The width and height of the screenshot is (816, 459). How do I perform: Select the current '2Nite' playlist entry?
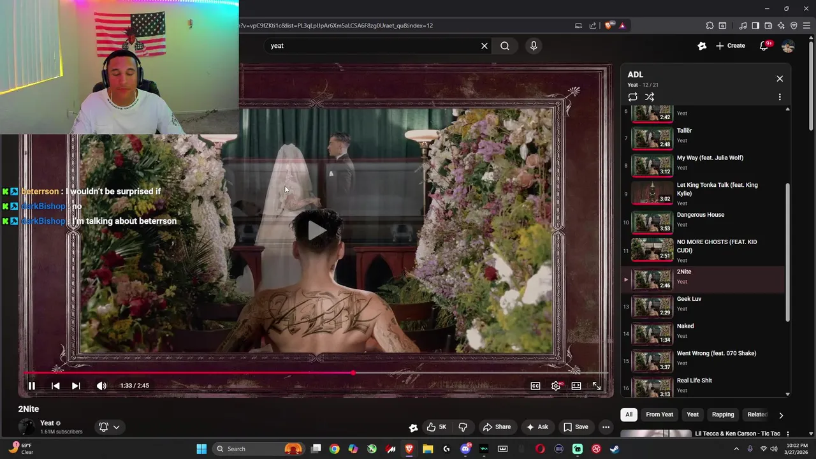[x=703, y=279]
